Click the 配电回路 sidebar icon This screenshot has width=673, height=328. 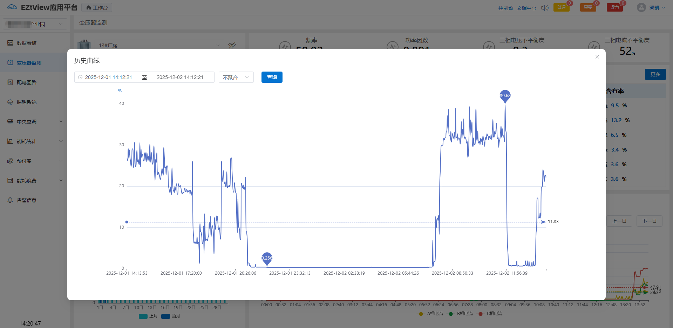pos(10,82)
